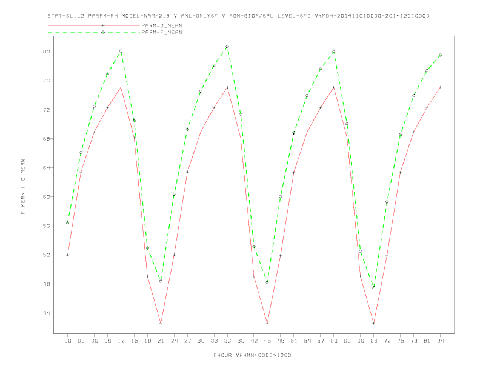Click the x-axis tick label 42
Image resolution: width=480 pixels, height=371 pixels.
254,341
